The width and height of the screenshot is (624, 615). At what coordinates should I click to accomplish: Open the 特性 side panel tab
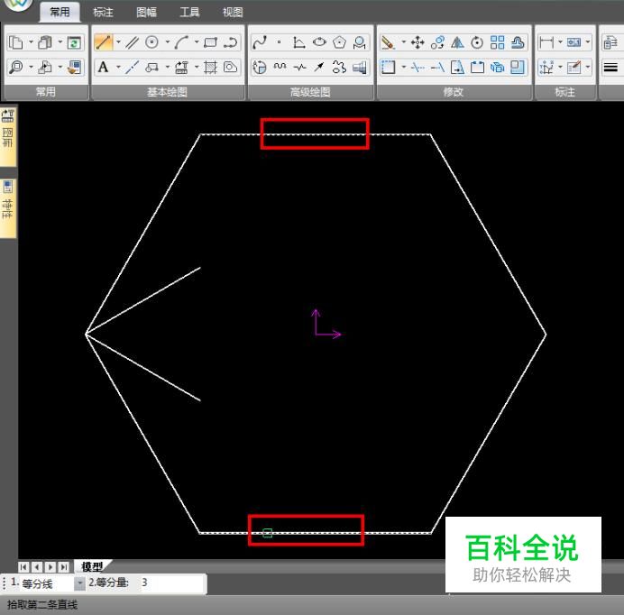[x=8, y=208]
